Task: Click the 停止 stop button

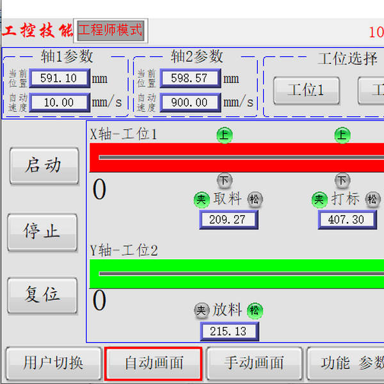Action: [42, 232]
